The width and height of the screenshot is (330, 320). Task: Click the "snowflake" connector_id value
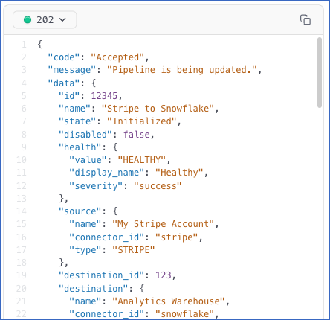click(x=184, y=314)
